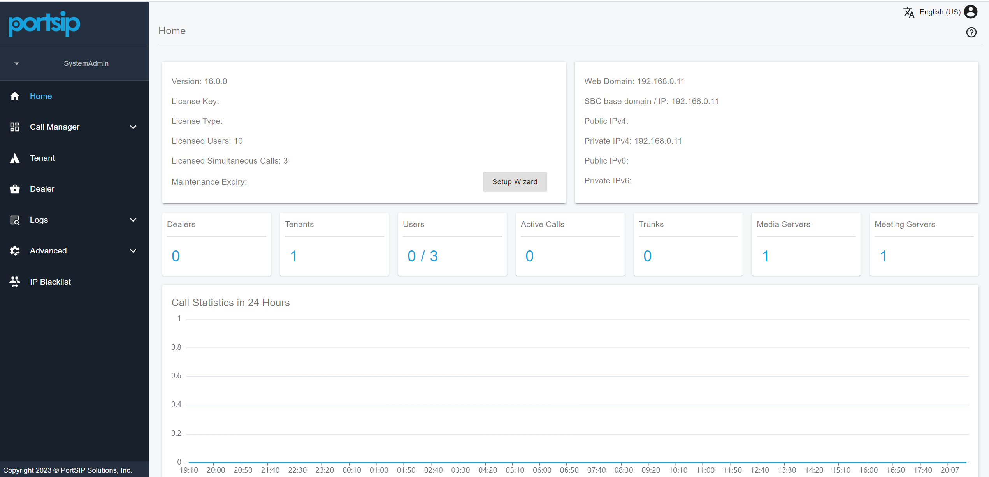
Task: Click the Dealer briefcase icon
Action: click(15, 189)
